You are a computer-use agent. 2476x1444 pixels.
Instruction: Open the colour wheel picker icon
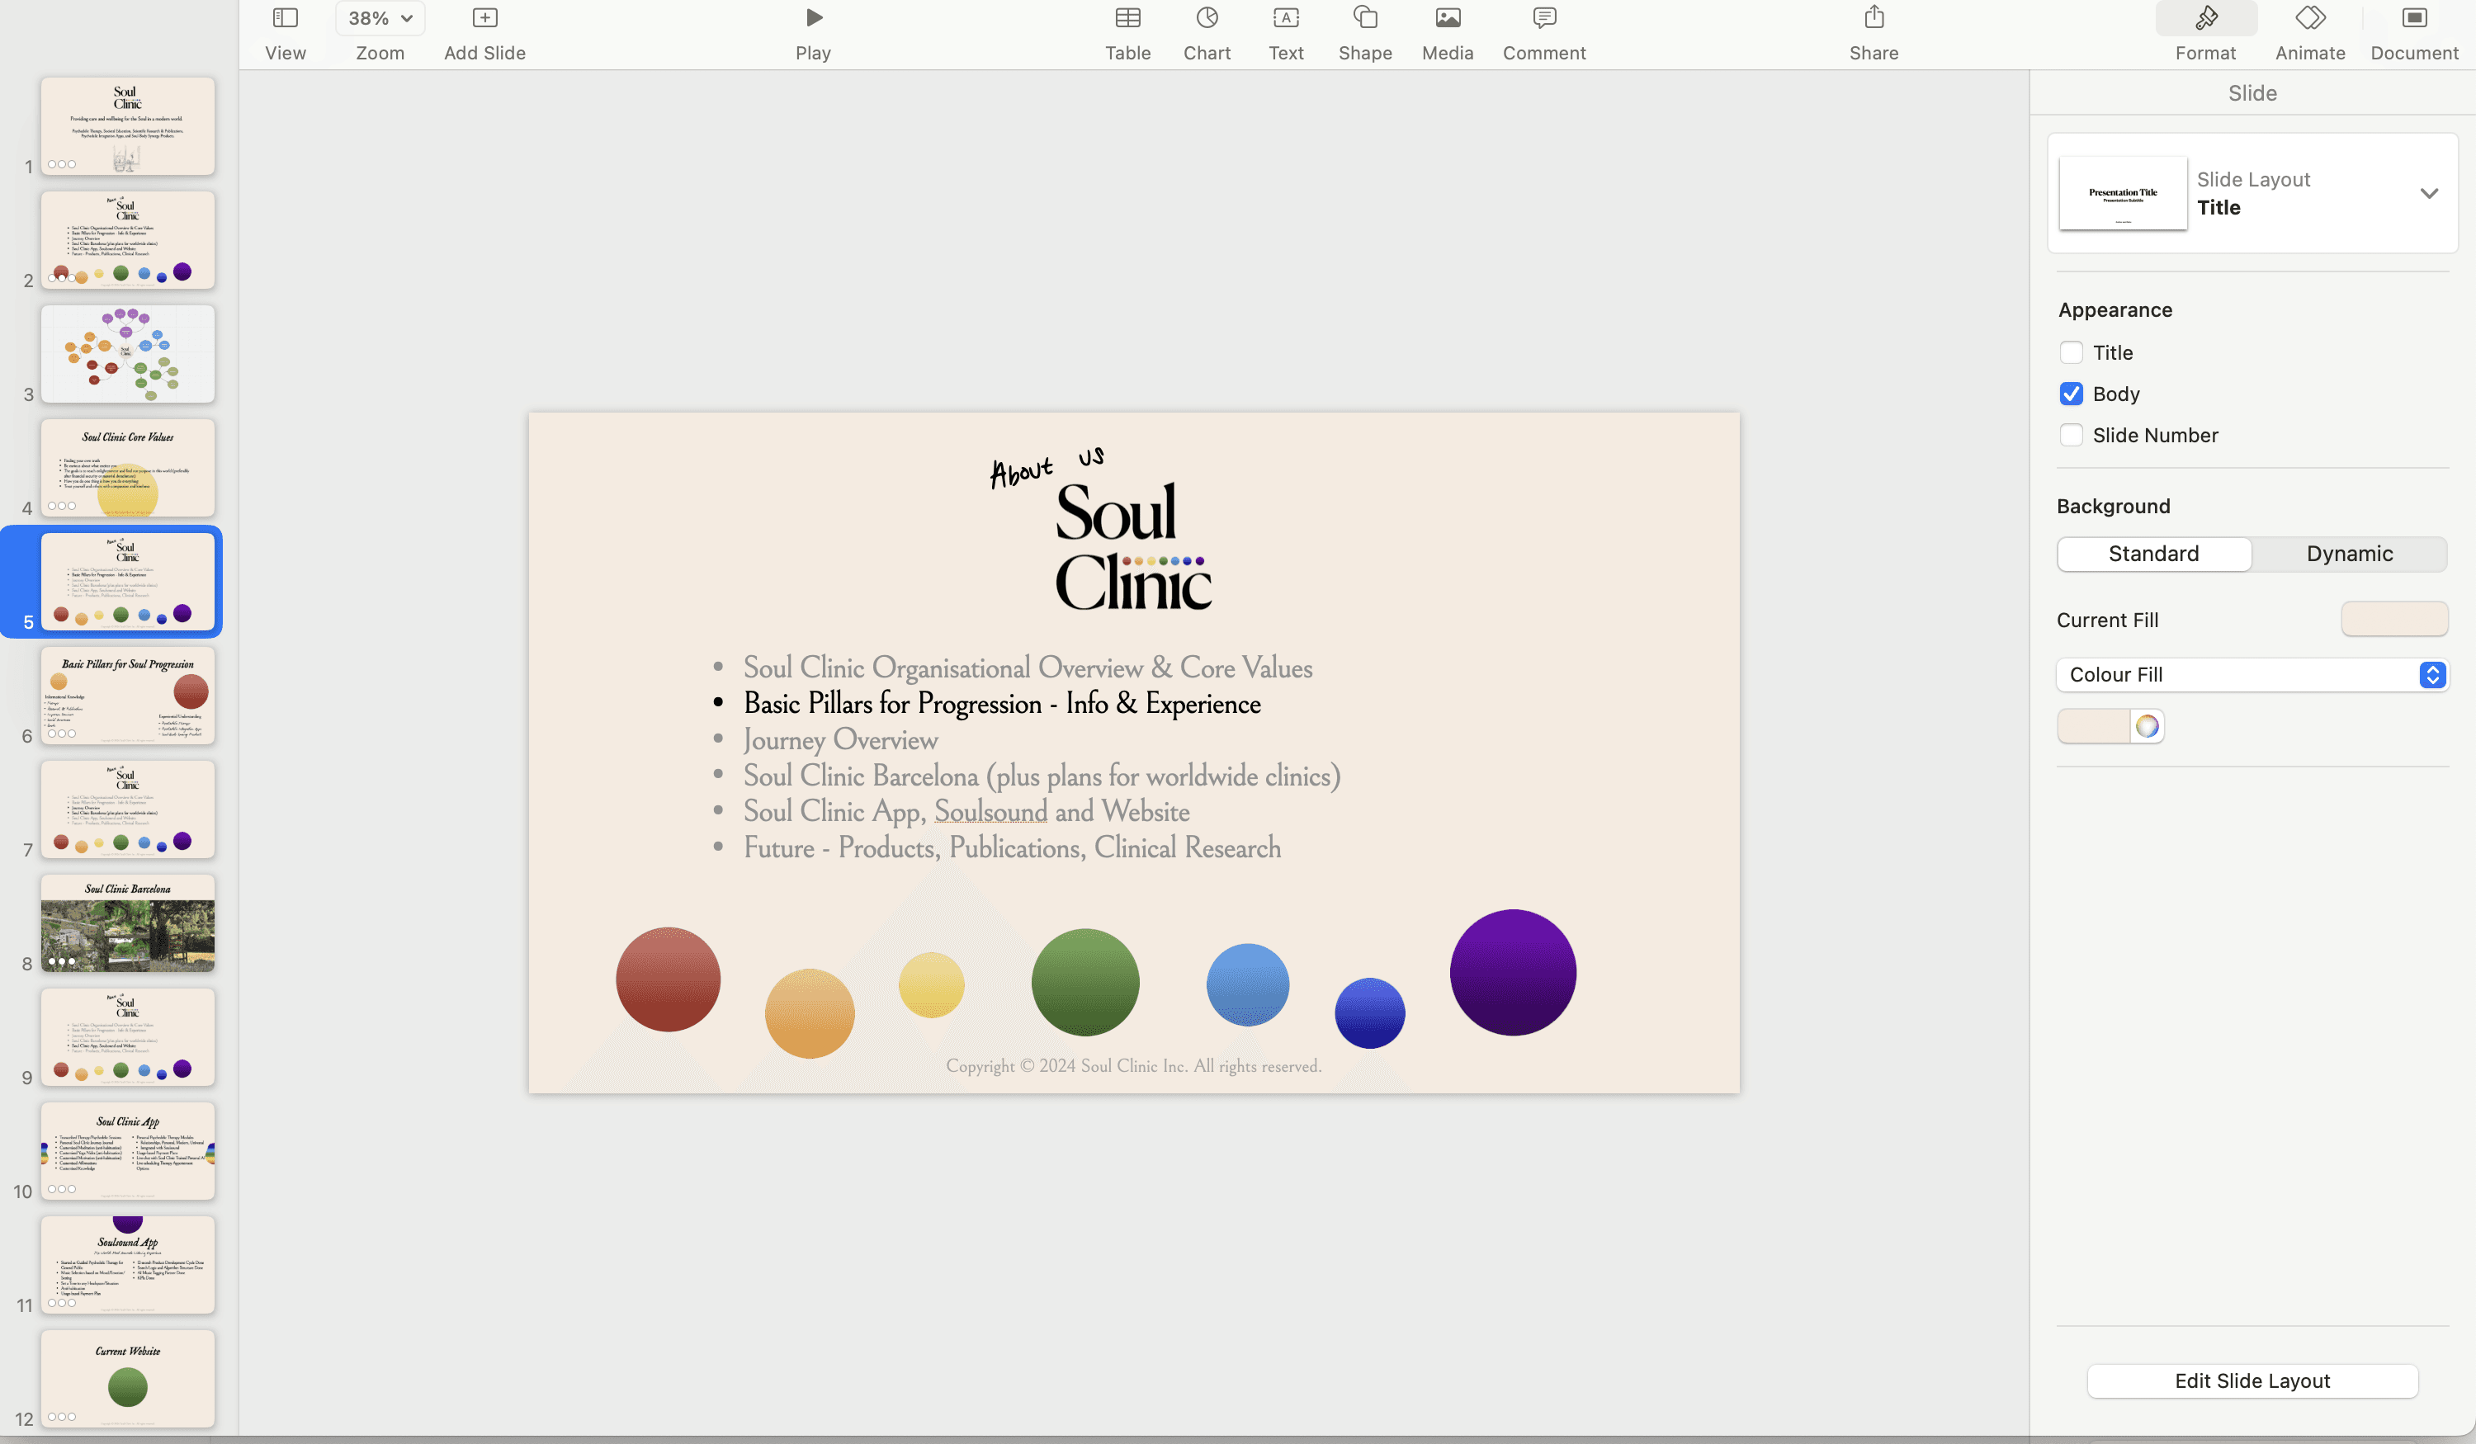click(2147, 727)
